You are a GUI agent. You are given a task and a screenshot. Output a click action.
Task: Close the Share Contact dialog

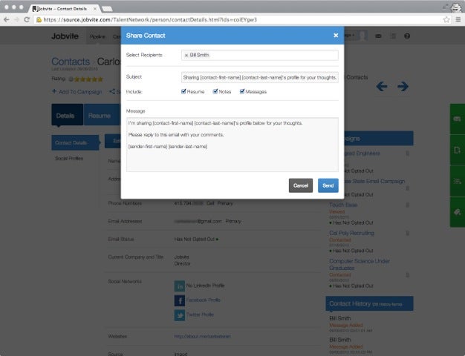tap(336, 36)
